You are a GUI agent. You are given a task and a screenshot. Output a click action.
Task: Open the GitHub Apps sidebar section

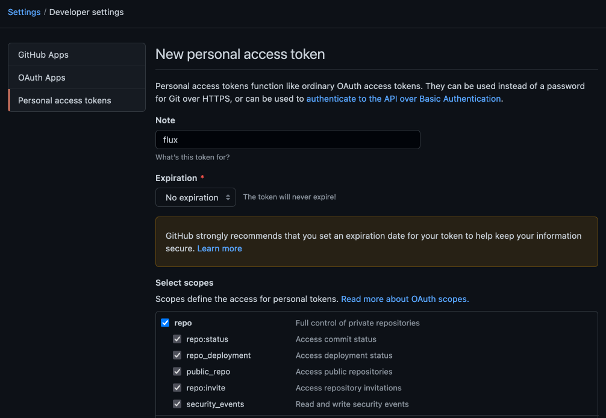click(43, 55)
